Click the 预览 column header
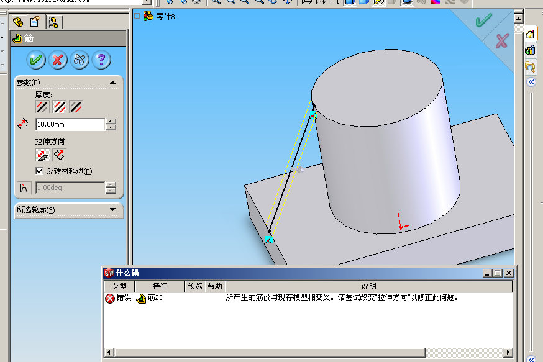The image size is (543, 362). (194, 286)
